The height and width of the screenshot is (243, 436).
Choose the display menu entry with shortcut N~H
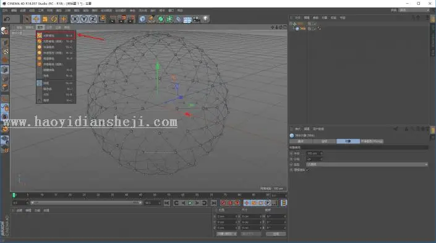56,83
